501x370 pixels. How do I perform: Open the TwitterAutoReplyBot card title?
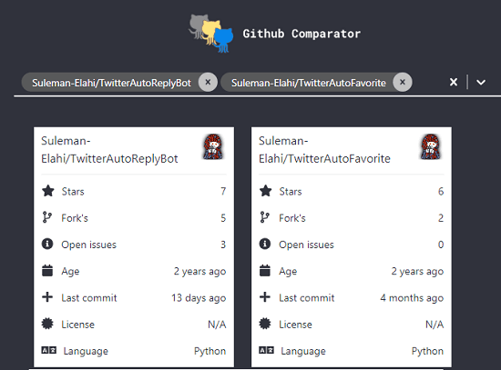[x=109, y=150]
